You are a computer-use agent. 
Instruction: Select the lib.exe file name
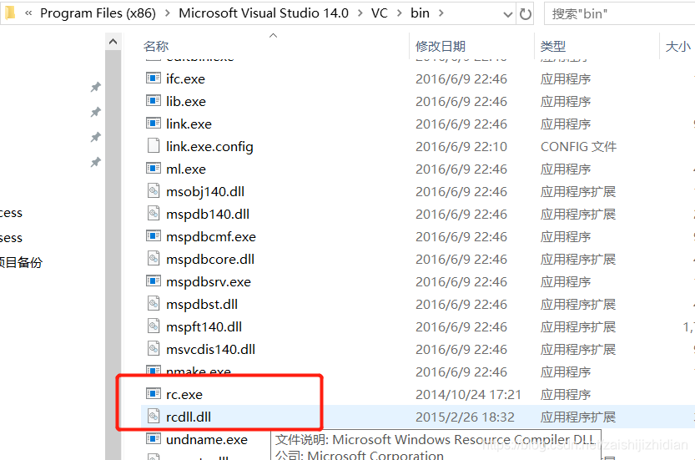(186, 102)
